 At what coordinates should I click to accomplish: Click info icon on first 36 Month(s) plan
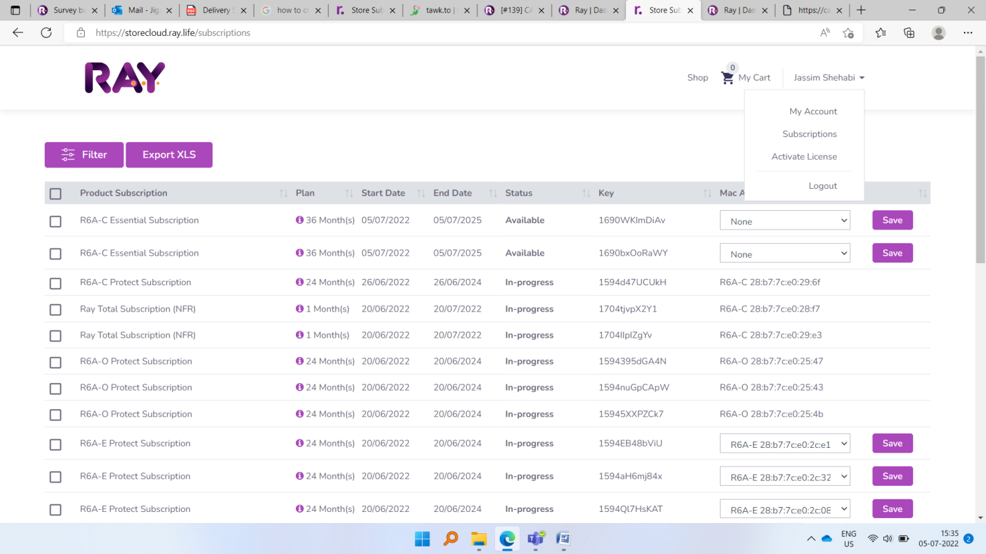(x=299, y=220)
